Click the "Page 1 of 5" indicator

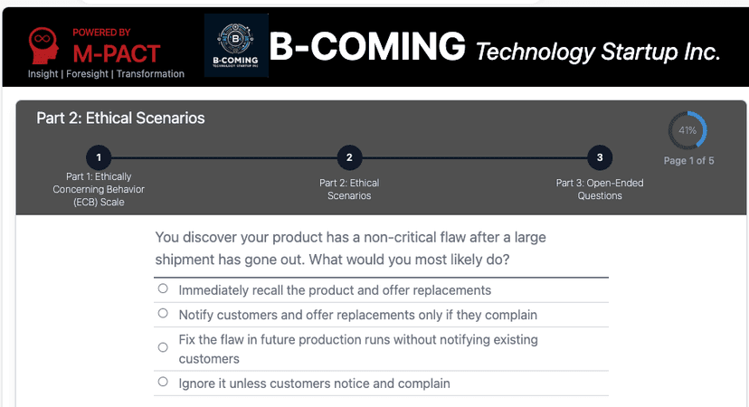[x=688, y=161]
